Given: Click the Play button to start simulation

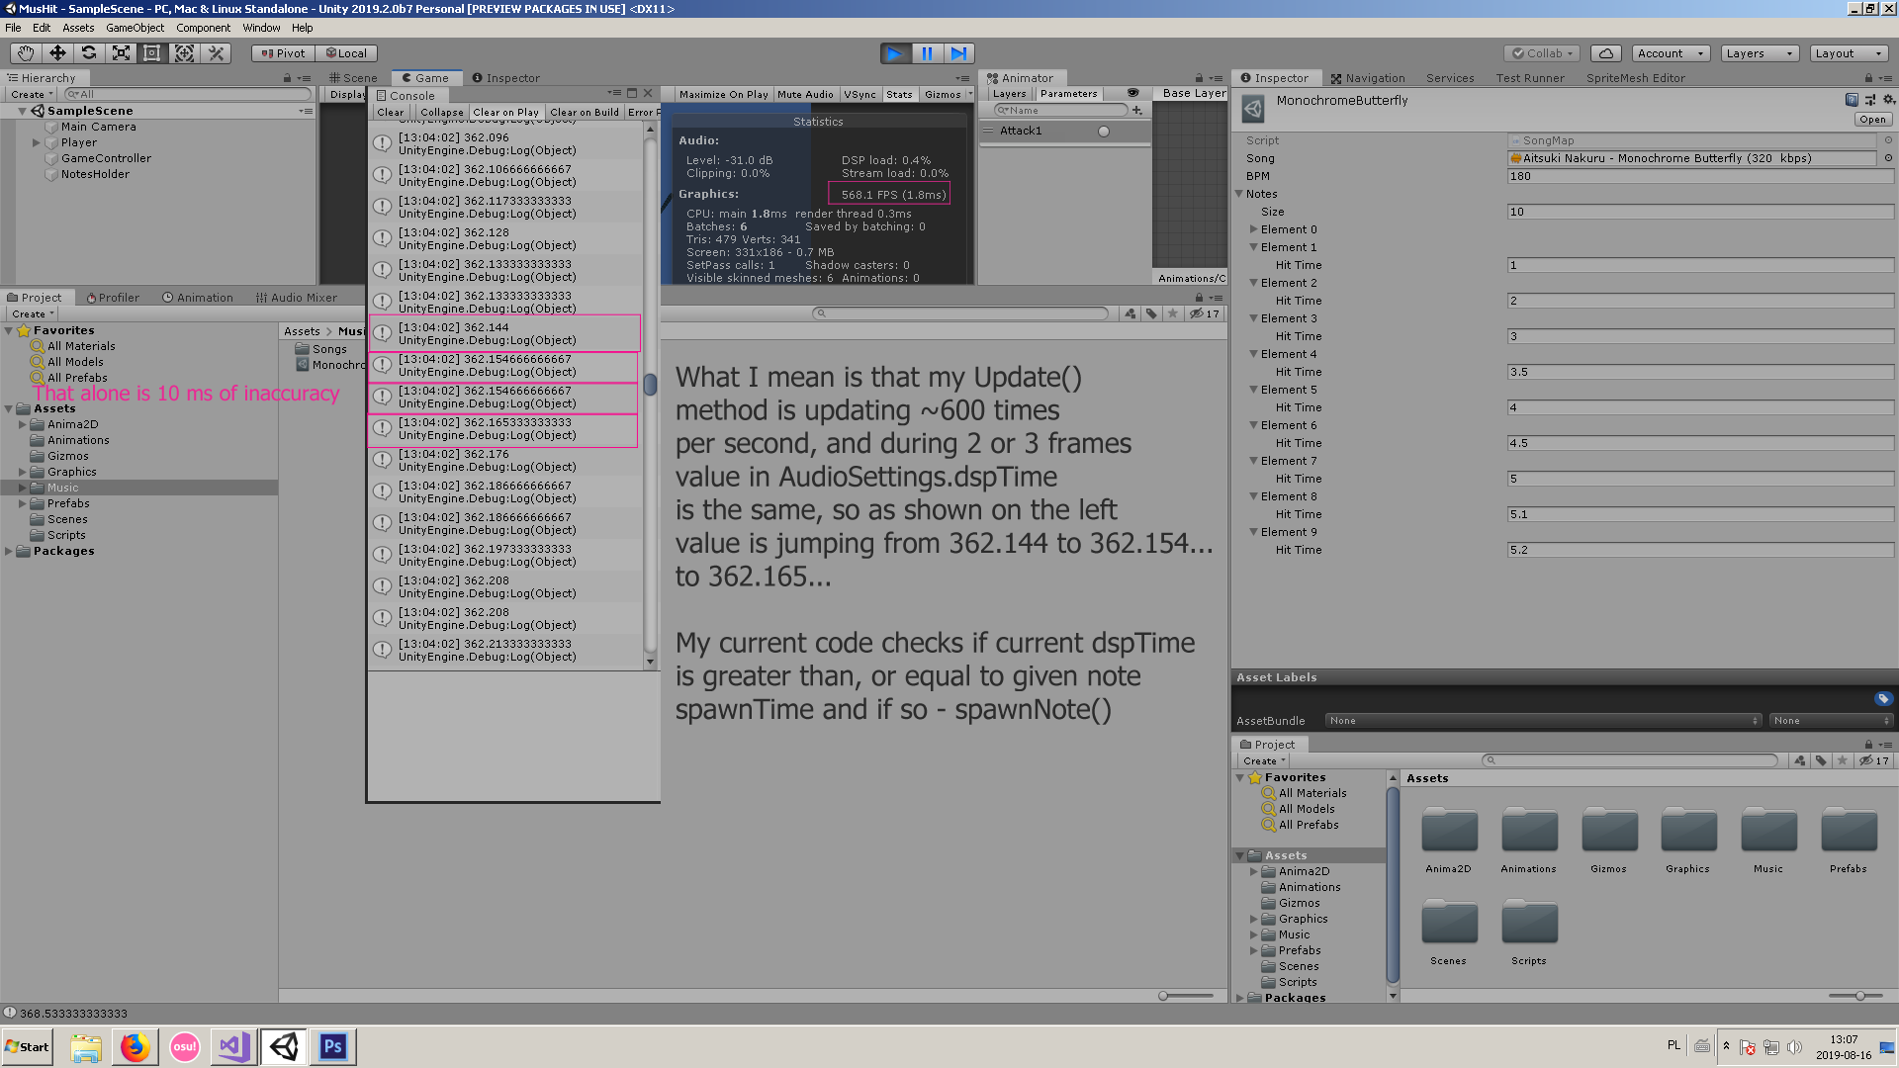Looking at the screenshot, I should point(895,52).
